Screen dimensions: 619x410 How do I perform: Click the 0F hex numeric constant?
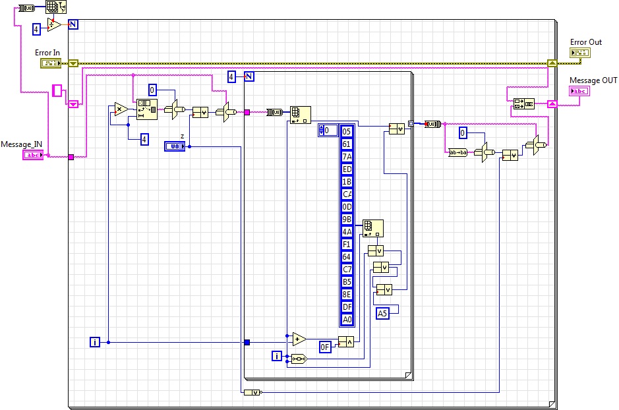[x=324, y=347]
